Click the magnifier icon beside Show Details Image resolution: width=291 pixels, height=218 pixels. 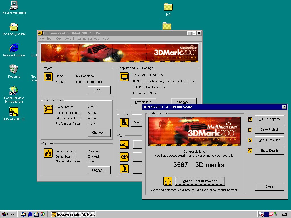(250, 151)
